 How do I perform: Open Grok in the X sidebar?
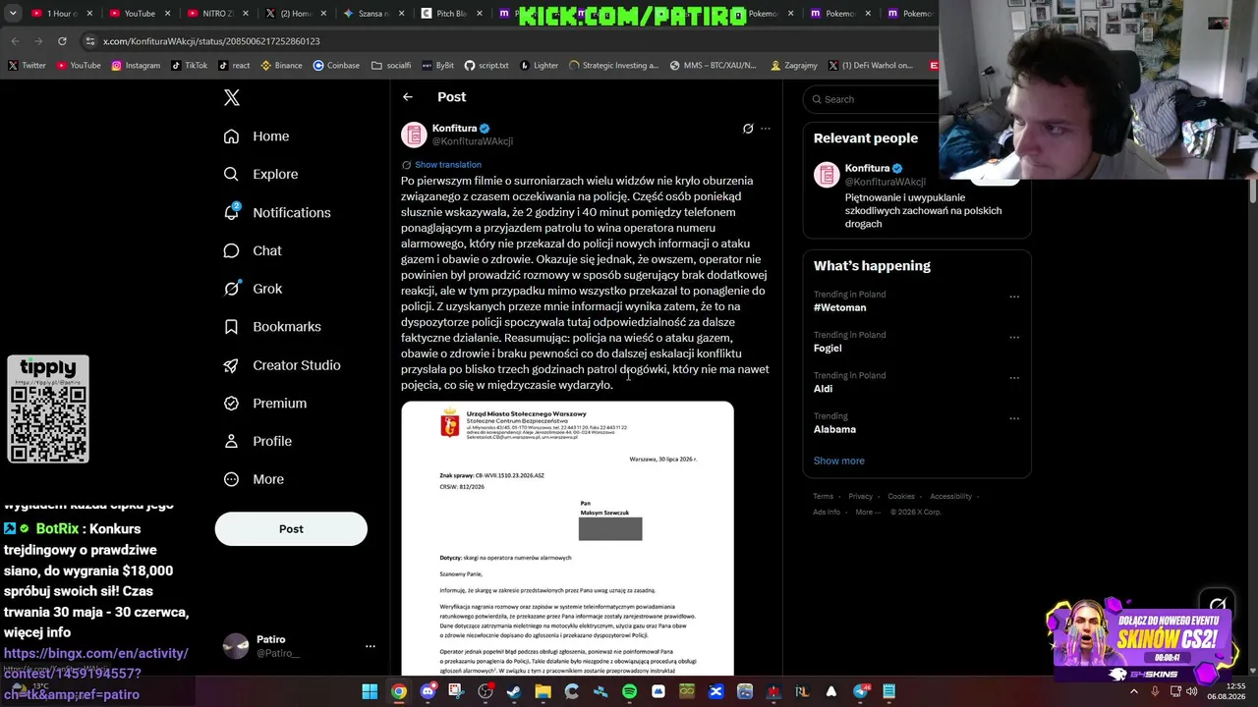[253, 289]
